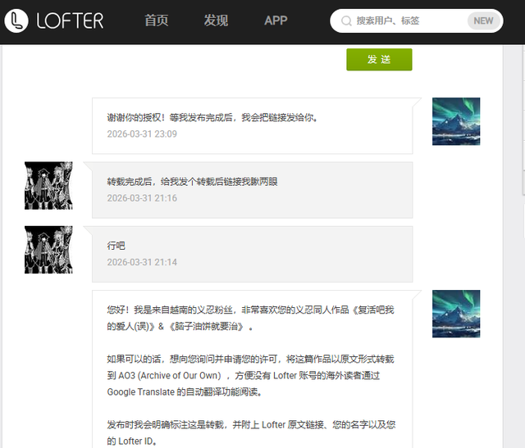Viewport: 525px width, 448px height.
Task: Focus the 搜索用户、标签 search field
Action: point(416,20)
